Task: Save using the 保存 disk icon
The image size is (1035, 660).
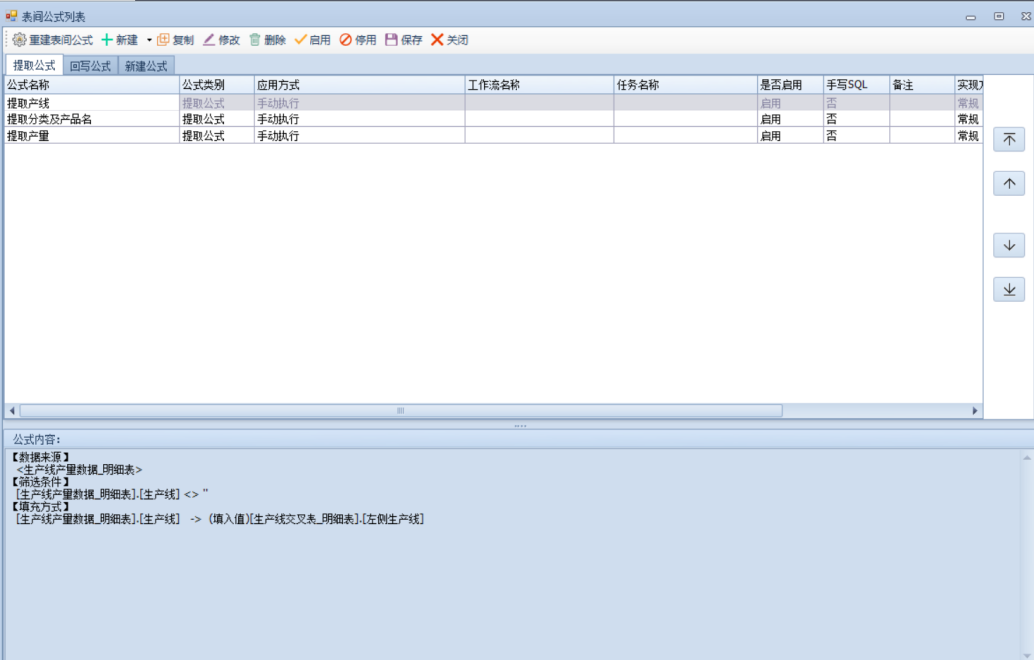Action: pos(391,40)
